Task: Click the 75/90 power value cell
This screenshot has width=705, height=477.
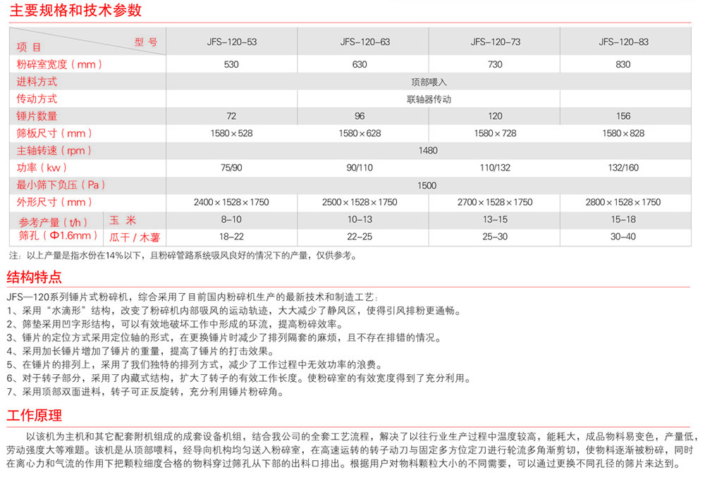Action: [x=231, y=168]
